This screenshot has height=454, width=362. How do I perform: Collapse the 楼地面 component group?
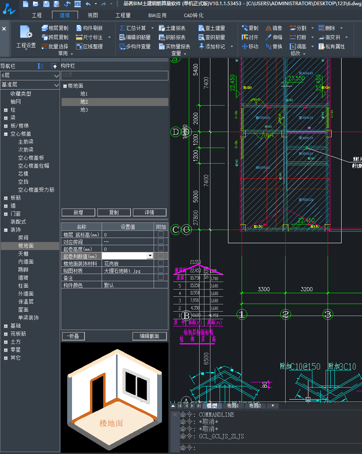(x=65, y=86)
